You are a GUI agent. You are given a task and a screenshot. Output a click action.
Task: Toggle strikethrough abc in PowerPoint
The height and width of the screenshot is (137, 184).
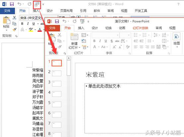(117, 41)
